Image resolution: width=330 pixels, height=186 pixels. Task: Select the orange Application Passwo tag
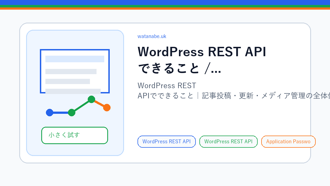click(x=288, y=142)
